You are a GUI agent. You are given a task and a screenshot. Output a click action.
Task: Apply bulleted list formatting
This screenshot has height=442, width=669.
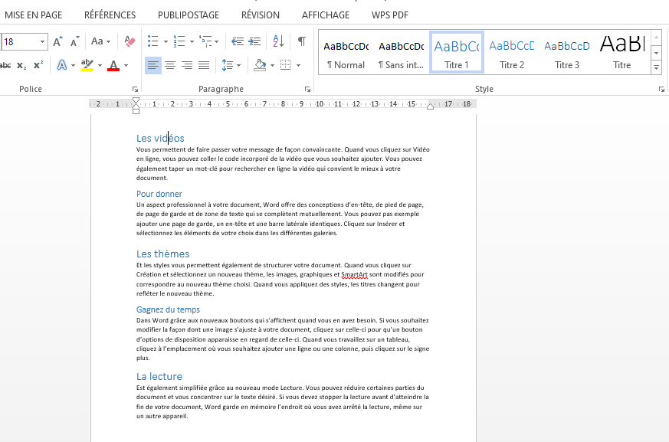pos(152,41)
